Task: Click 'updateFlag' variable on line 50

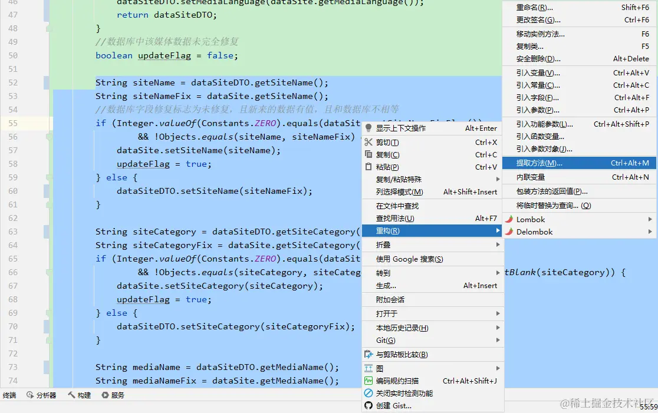Action: [x=164, y=55]
